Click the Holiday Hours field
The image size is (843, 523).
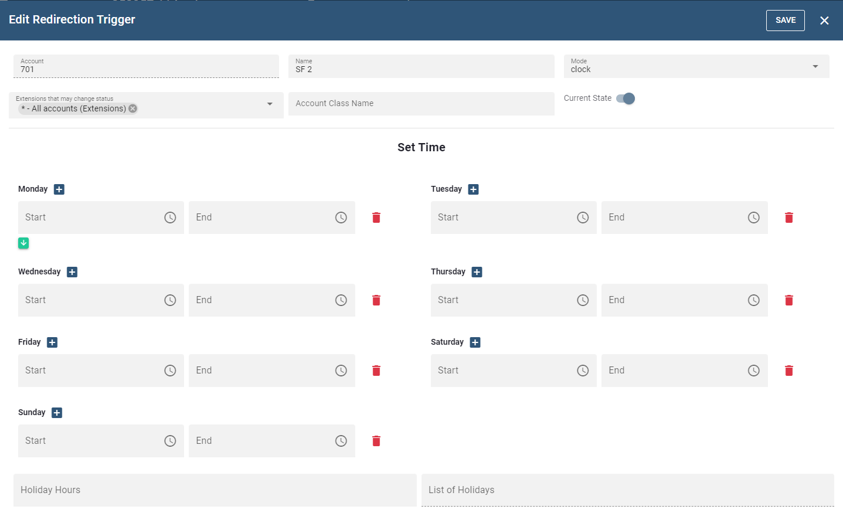[215, 490]
